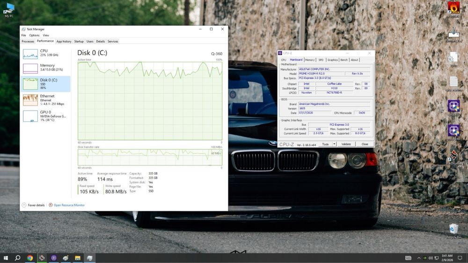Show hidden system tray icons chevron

(419, 258)
